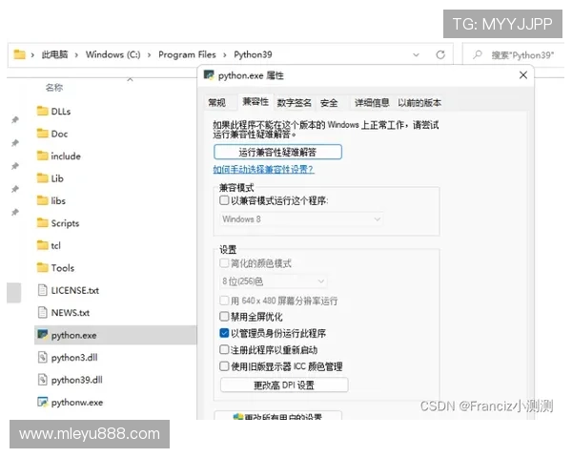
Task: Toggle 640 x 480 resolution checkbox
Action: click(x=224, y=301)
